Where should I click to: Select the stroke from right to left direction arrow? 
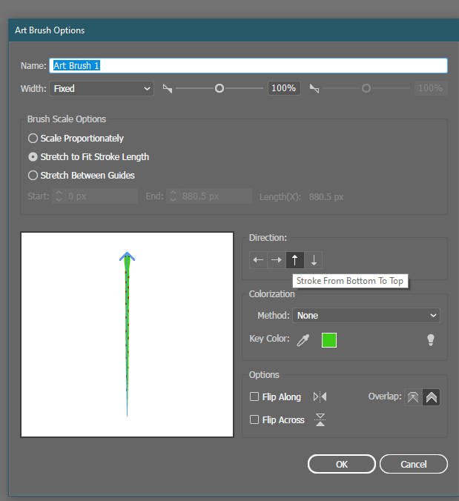tap(258, 260)
